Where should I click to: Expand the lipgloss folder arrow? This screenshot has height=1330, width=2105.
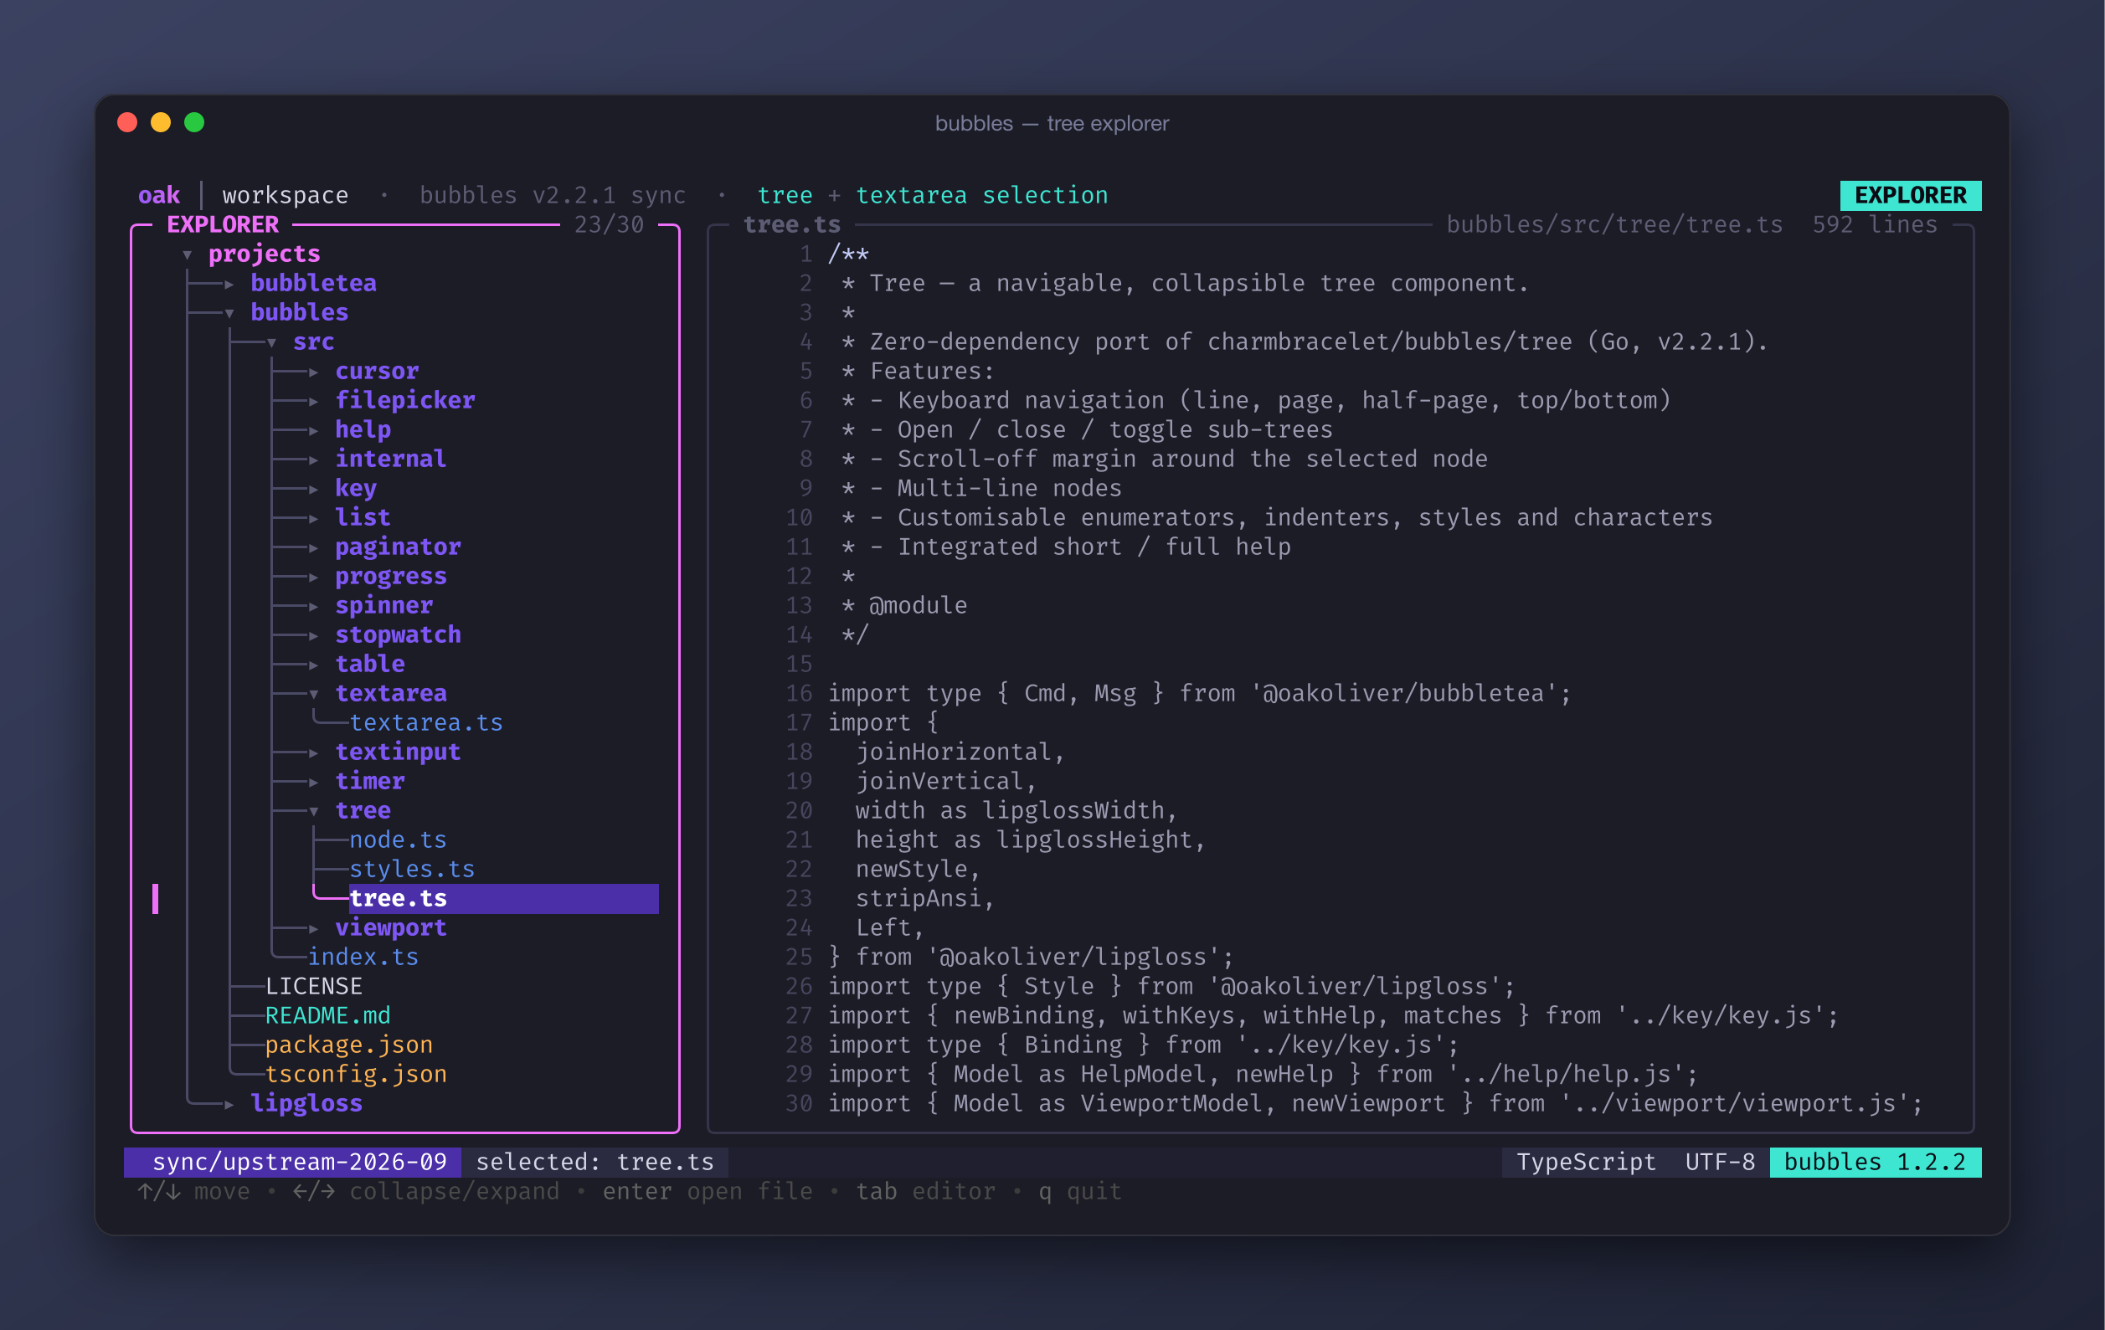tap(229, 1104)
